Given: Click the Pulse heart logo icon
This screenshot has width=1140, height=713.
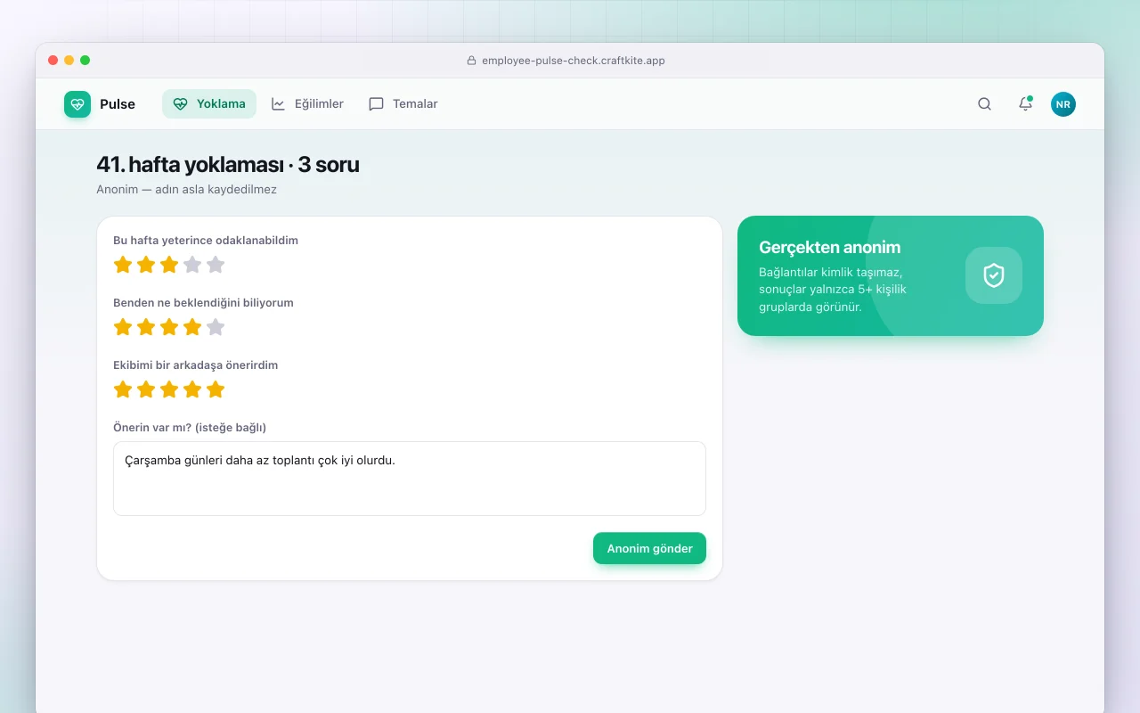Looking at the screenshot, I should 77,104.
